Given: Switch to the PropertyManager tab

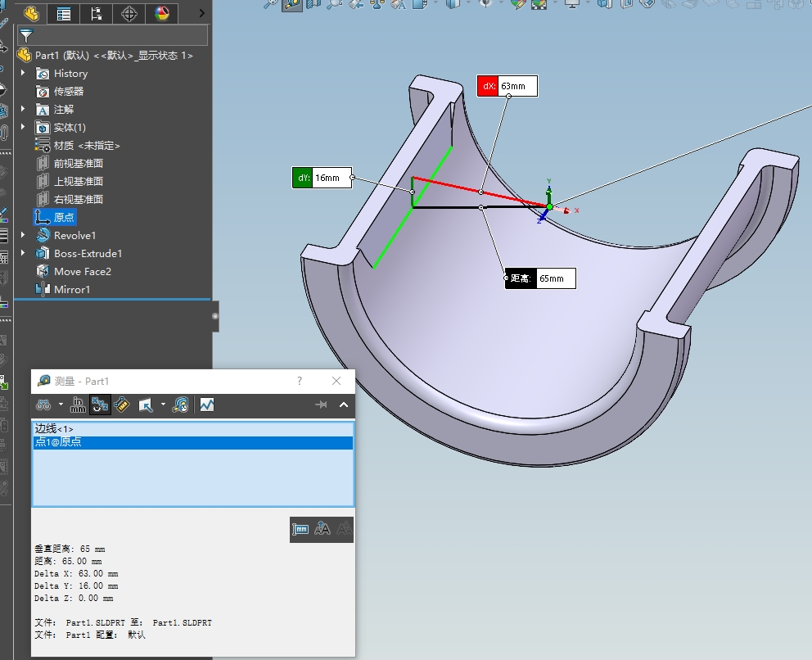Looking at the screenshot, I should tap(64, 13).
